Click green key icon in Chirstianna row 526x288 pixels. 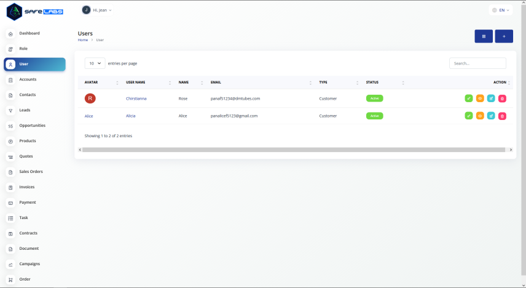tap(469, 98)
